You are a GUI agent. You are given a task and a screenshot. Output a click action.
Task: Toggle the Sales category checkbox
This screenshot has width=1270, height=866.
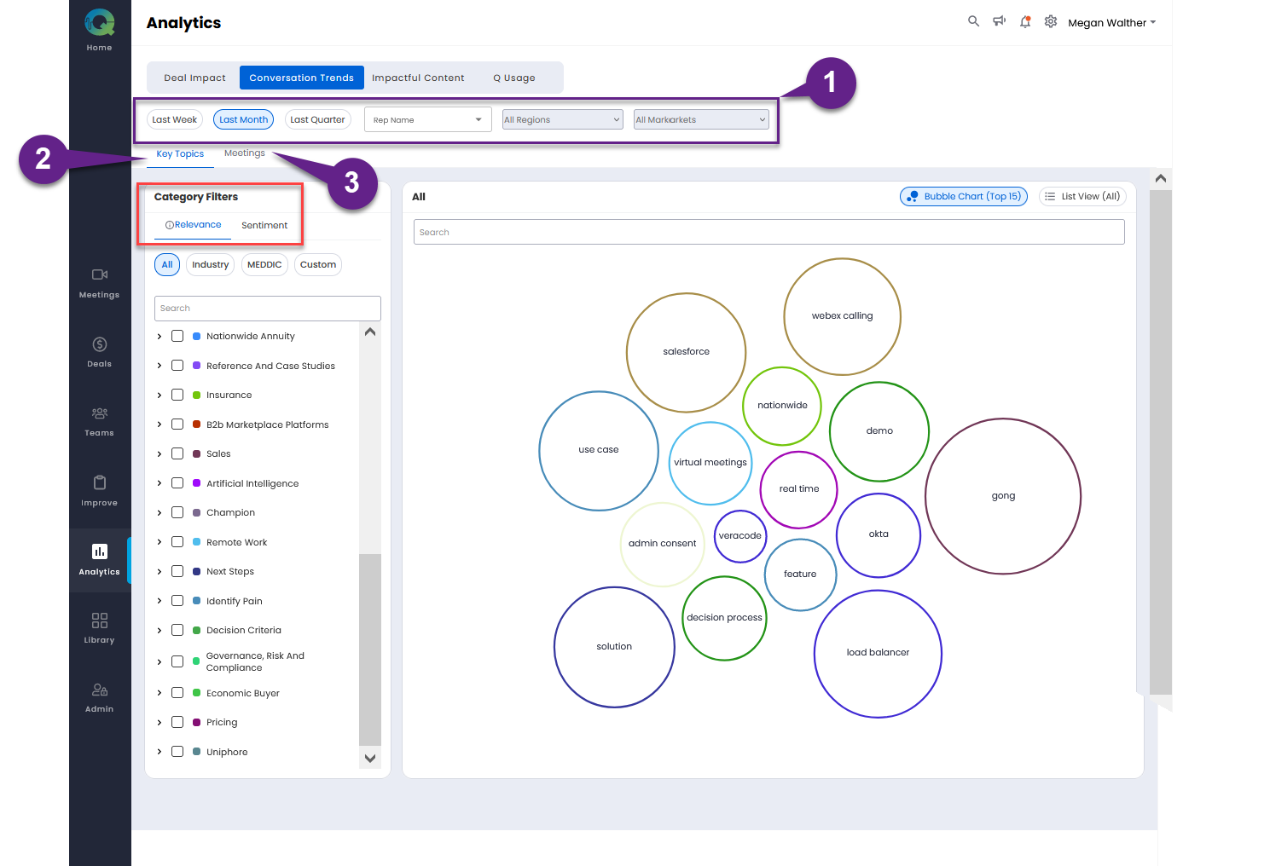point(177,453)
